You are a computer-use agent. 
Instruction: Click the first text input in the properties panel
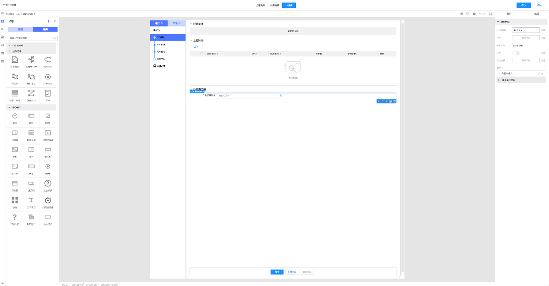[526, 30]
